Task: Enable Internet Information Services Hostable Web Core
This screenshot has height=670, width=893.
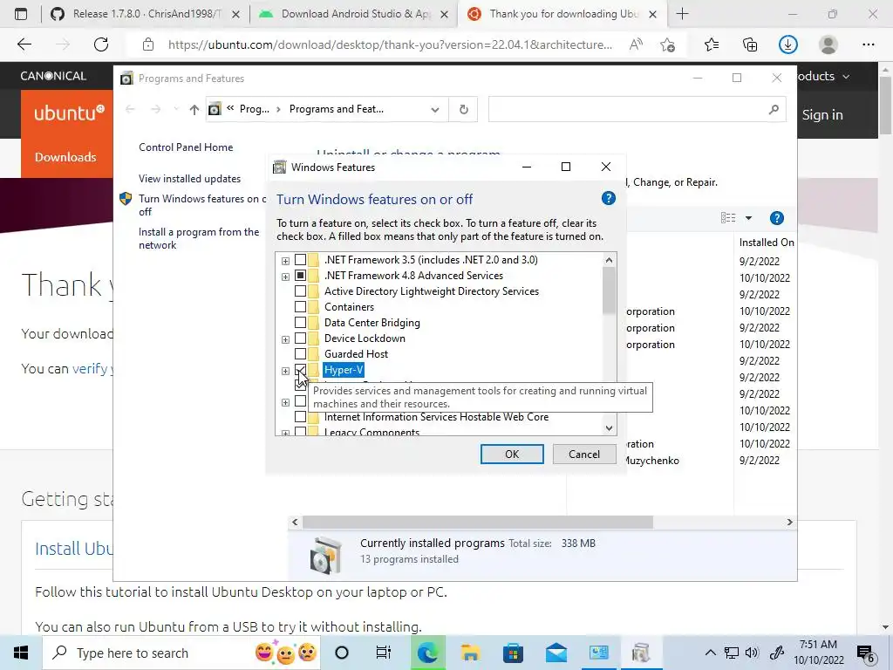Action: tap(300, 417)
